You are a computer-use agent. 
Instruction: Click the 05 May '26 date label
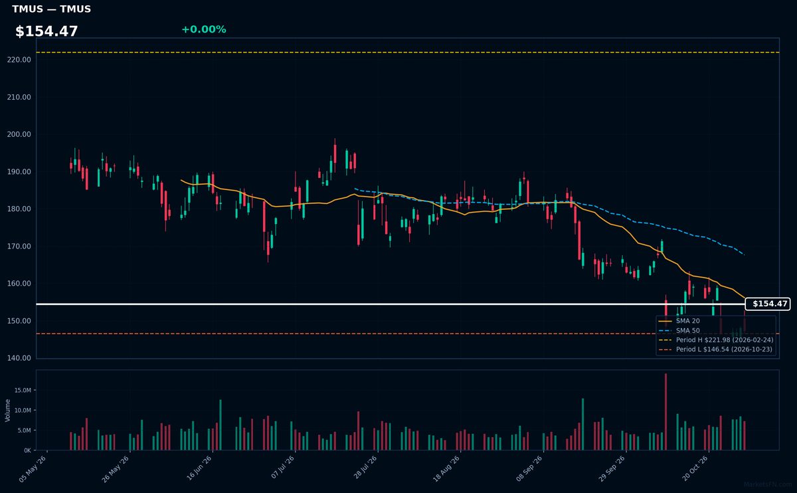34,468
